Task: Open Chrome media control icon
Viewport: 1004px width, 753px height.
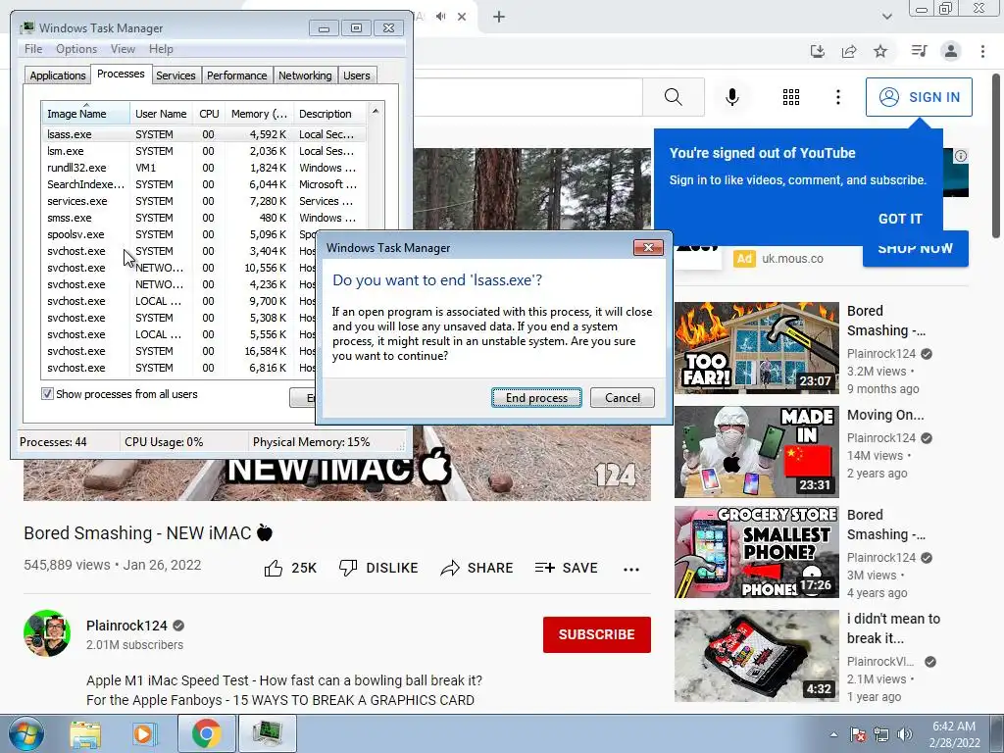Action: click(x=919, y=51)
